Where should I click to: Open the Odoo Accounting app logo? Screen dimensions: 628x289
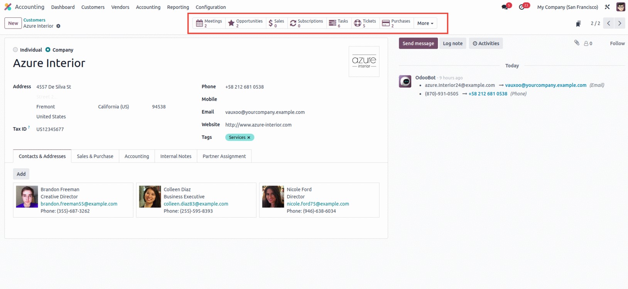pos(8,7)
